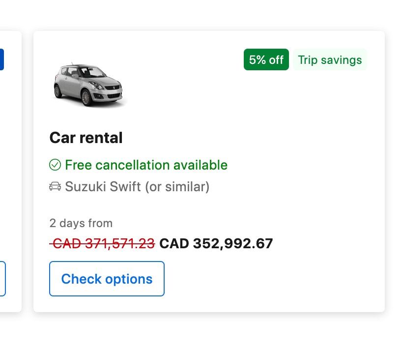Click the crossed-out price CAD 371,571.23
The image size is (402, 350).
(103, 243)
